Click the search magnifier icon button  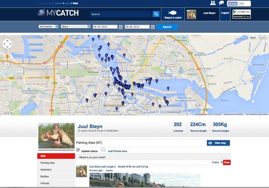(x=156, y=14)
